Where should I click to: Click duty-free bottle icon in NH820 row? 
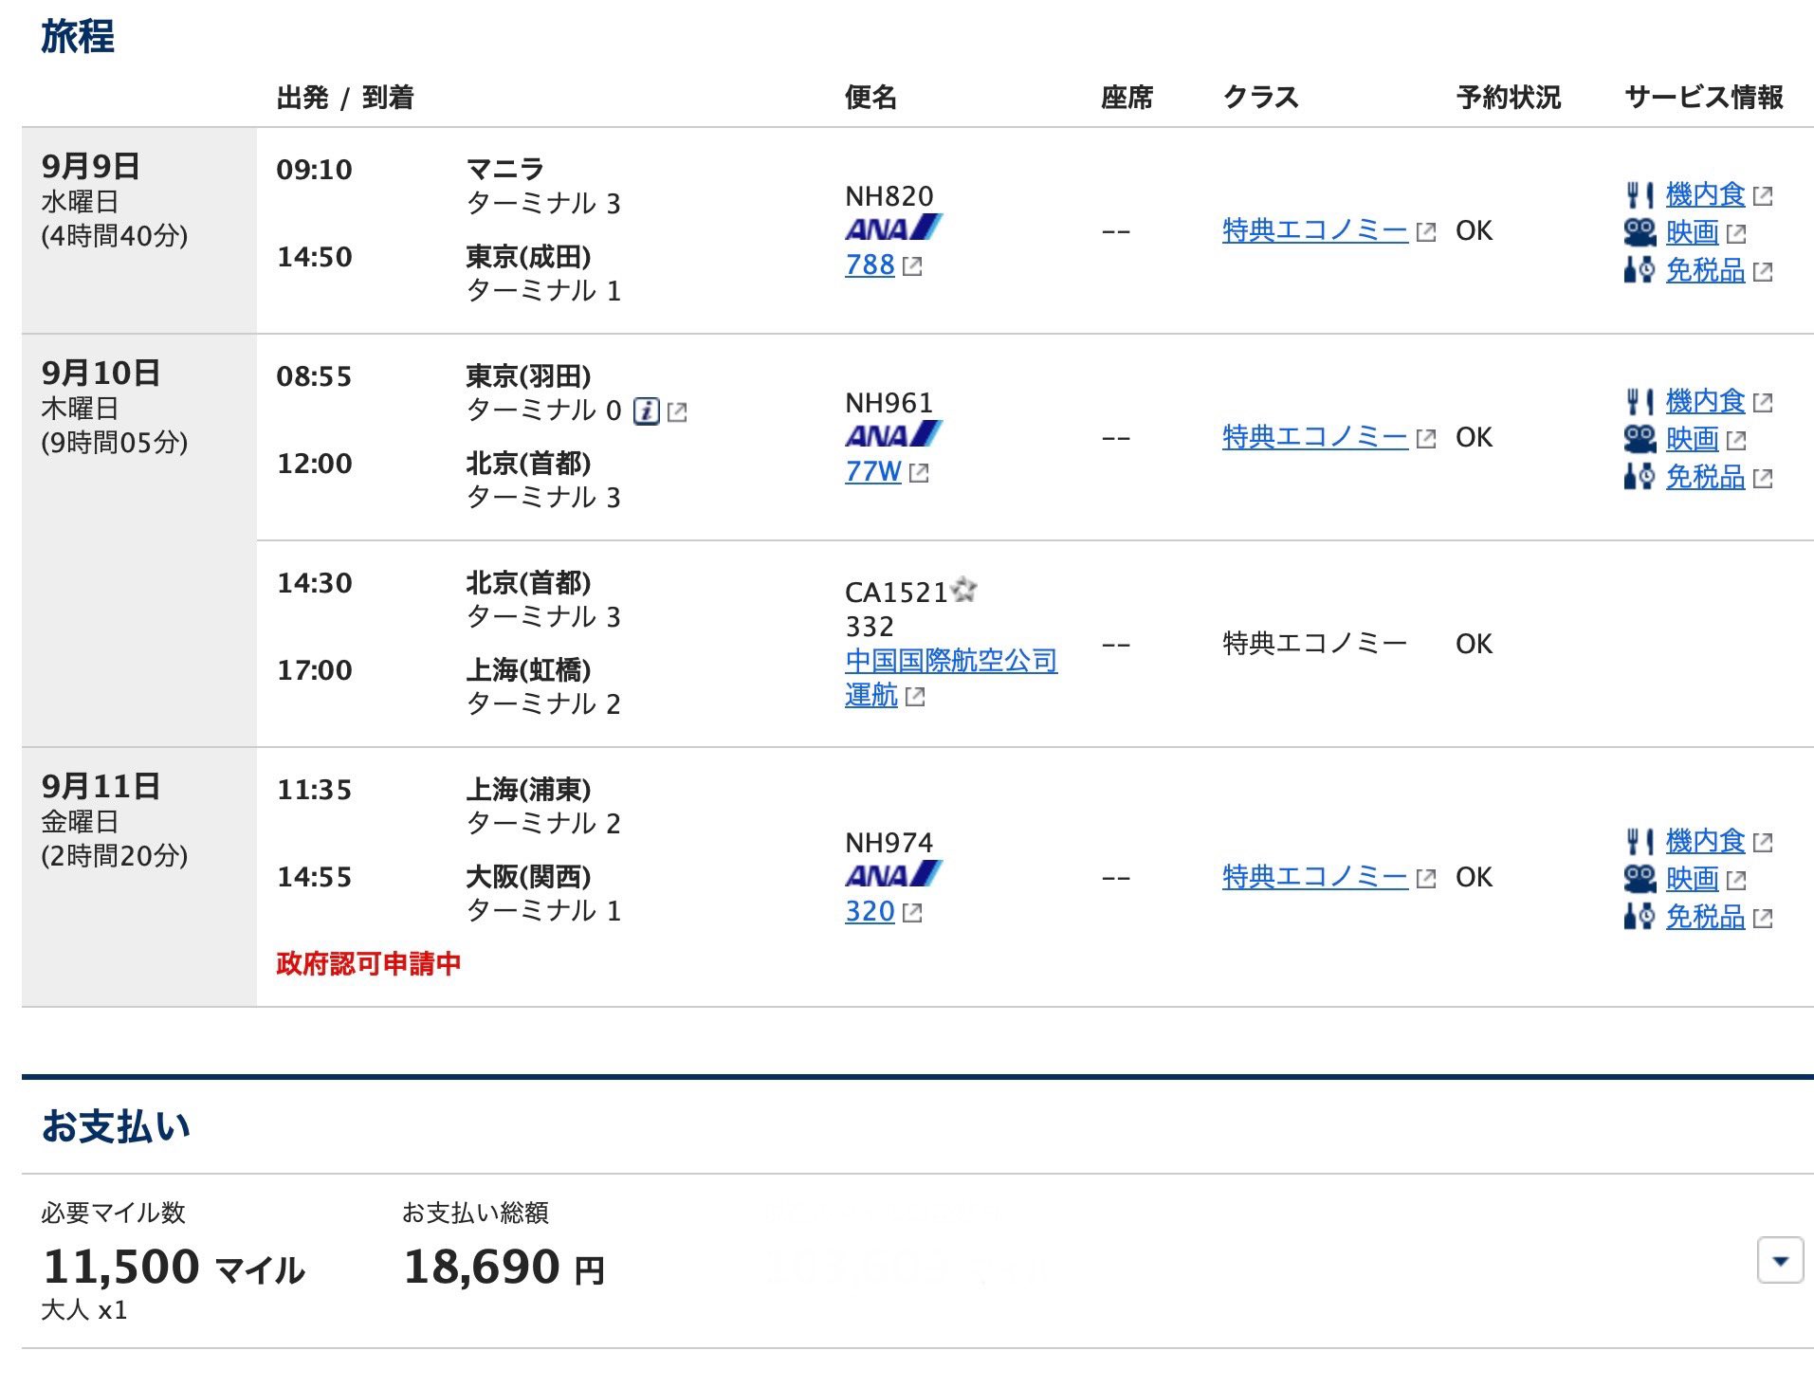point(1640,271)
